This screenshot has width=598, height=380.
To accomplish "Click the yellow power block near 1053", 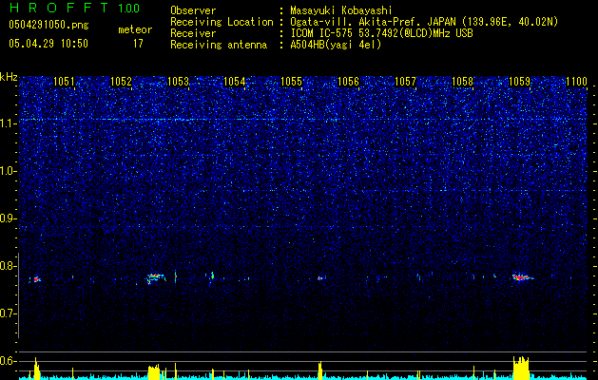I will pyautogui.click(x=154, y=371).
